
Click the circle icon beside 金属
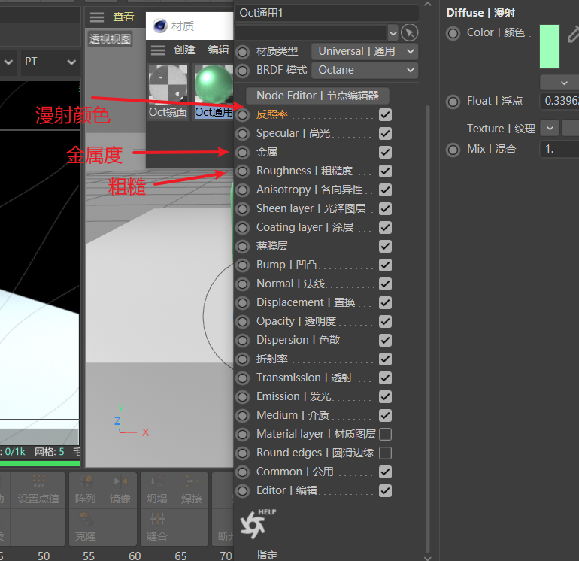pyautogui.click(x=243, y=153)
